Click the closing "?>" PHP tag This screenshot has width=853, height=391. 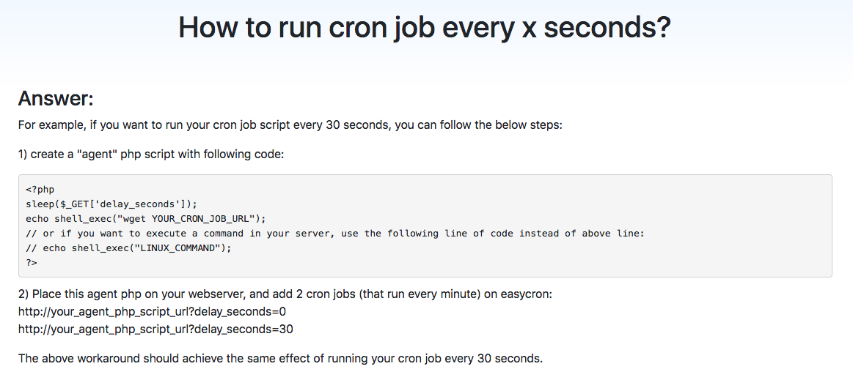[31, 263]
